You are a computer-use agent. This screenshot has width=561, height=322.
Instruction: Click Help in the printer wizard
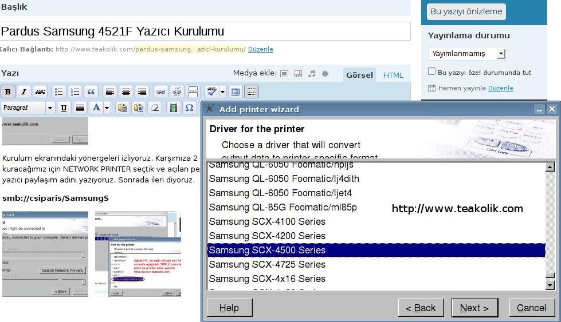coord(229,308)
